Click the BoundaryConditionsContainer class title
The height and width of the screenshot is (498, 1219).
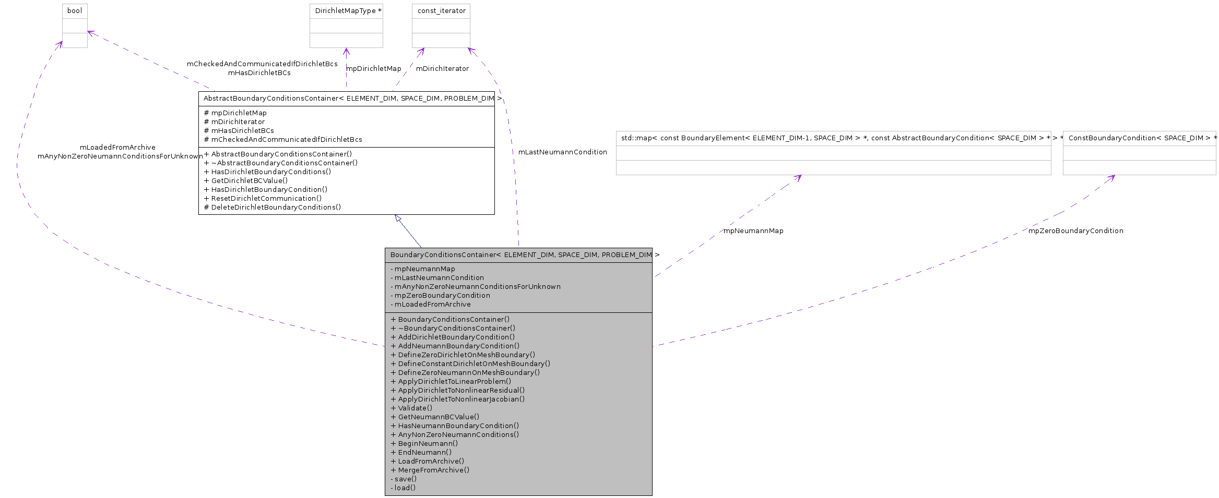tap(525, 255)
